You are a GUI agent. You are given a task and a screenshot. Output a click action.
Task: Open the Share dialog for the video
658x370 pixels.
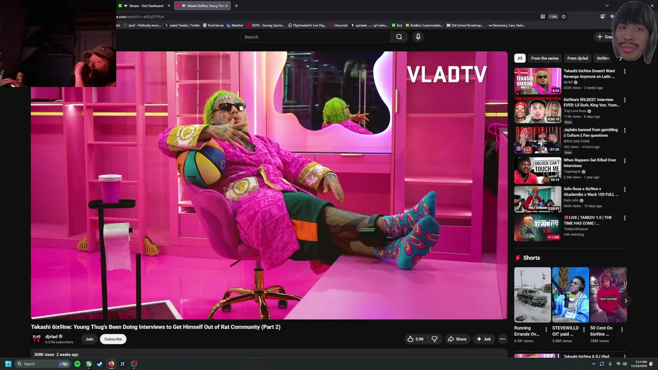click(457, 339)
